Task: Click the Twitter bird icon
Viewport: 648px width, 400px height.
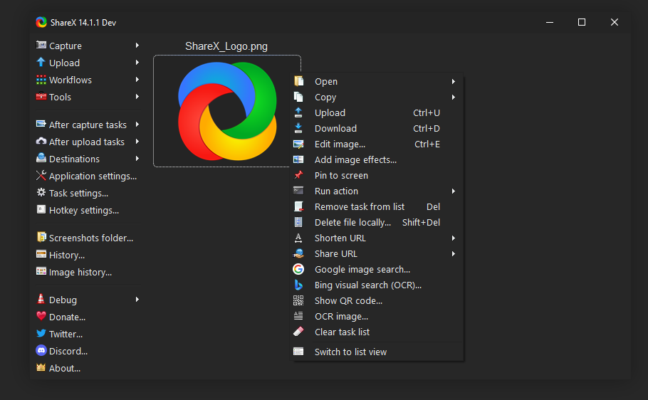Action: click(41, 334)
